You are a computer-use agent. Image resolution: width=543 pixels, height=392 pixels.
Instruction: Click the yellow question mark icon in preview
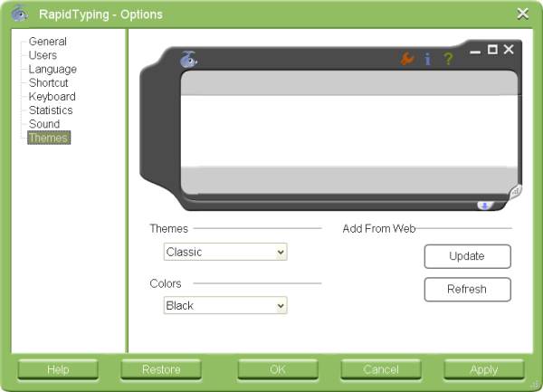click(448, 59)
